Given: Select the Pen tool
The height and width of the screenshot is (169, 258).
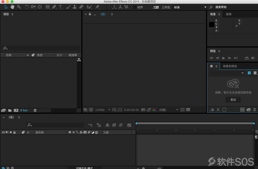Looking at the screenshot, I should [x=54, y=7].
